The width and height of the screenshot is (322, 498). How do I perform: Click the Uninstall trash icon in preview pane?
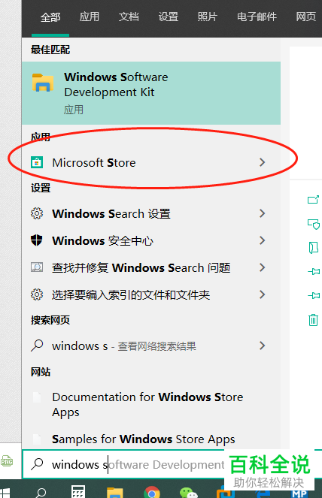click(314, 319)
